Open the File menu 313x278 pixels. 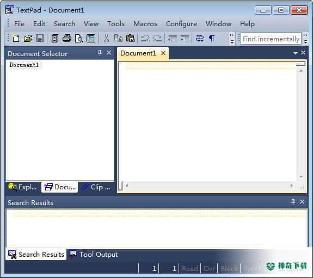pos(20,24)
